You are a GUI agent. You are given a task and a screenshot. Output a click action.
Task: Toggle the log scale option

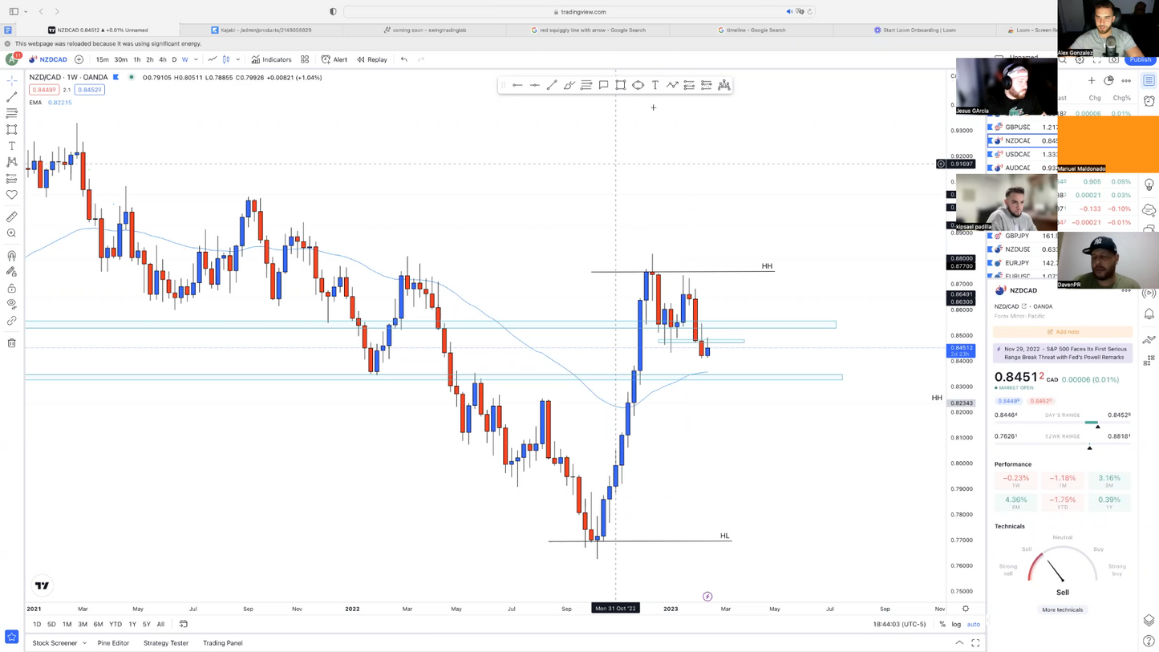956,624
